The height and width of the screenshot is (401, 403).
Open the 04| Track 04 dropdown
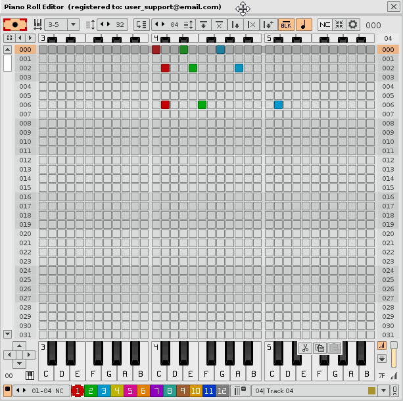point(383,390)
